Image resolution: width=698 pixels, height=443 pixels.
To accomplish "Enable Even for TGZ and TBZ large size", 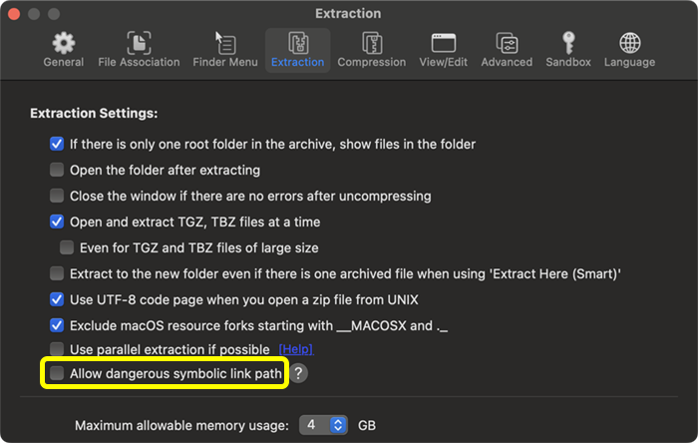I will click(67, 246).
